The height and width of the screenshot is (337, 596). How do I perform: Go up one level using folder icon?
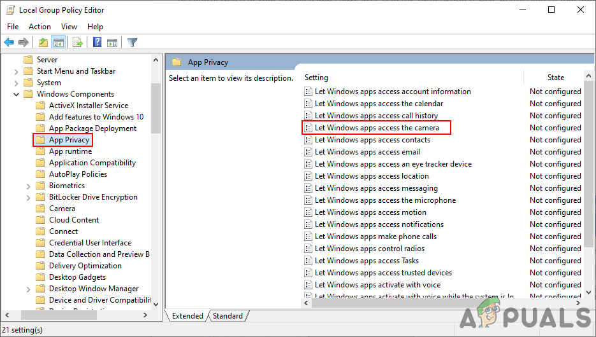43,43
